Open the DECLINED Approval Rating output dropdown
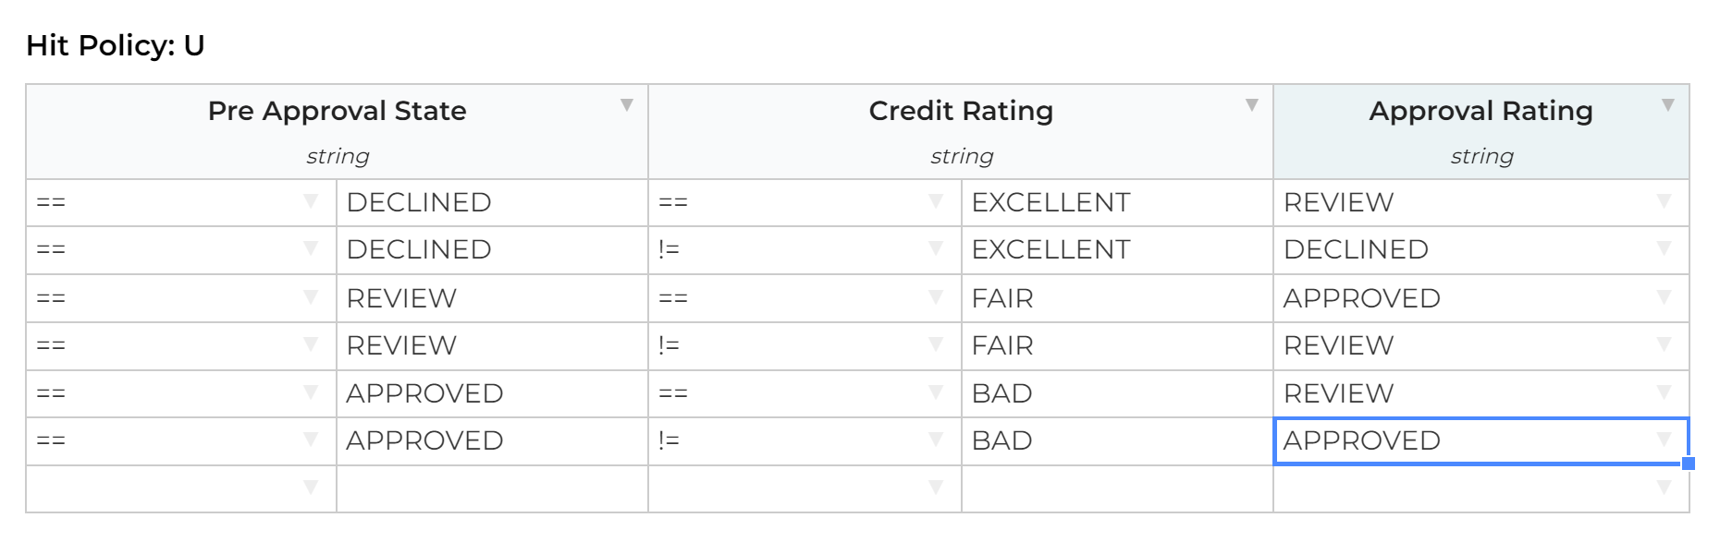This screenshot has width=1720, height=554. tap(1665, 248)
